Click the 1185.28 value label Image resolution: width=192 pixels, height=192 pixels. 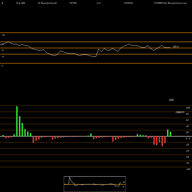pos(180,112)
